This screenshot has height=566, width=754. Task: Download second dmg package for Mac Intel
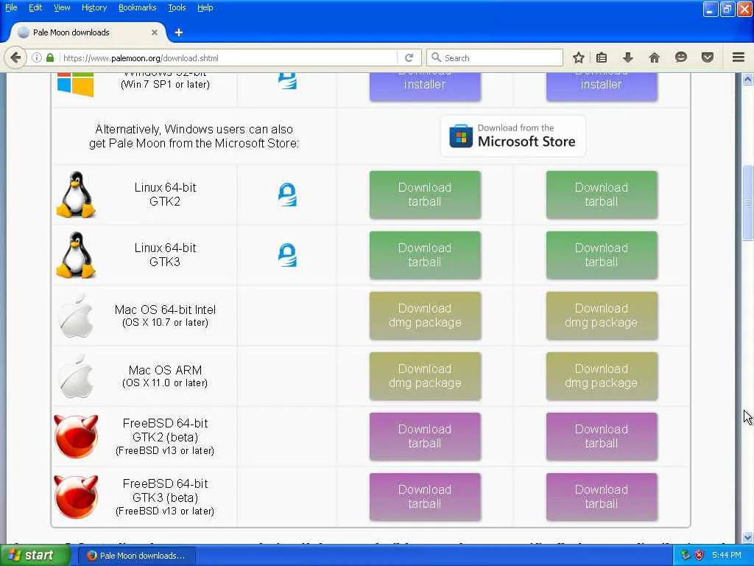(x=602, y=315)
